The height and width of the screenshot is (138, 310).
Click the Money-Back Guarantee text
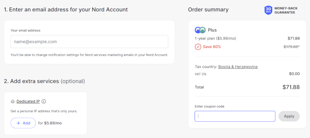click(286, 10)
